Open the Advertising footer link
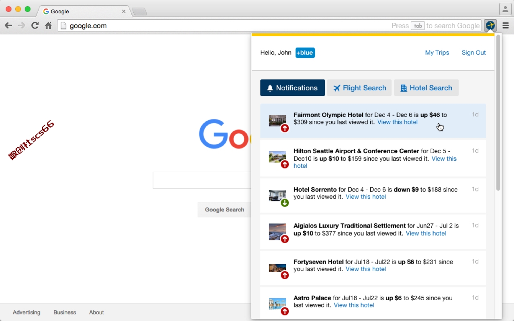Image resolution: width=514 pixels, height=321 pixels. pos(27,312)
